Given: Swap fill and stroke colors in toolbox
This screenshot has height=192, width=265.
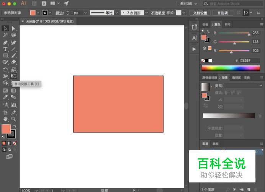Looking at the screenshot, I should (15, 126).
